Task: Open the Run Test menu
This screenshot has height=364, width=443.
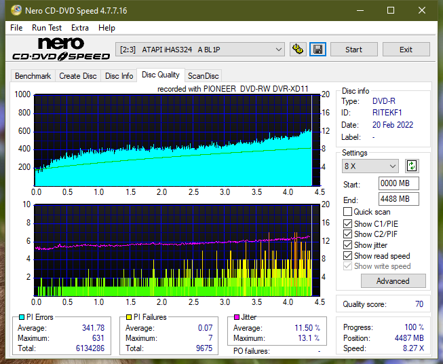Action: [47, 28]
